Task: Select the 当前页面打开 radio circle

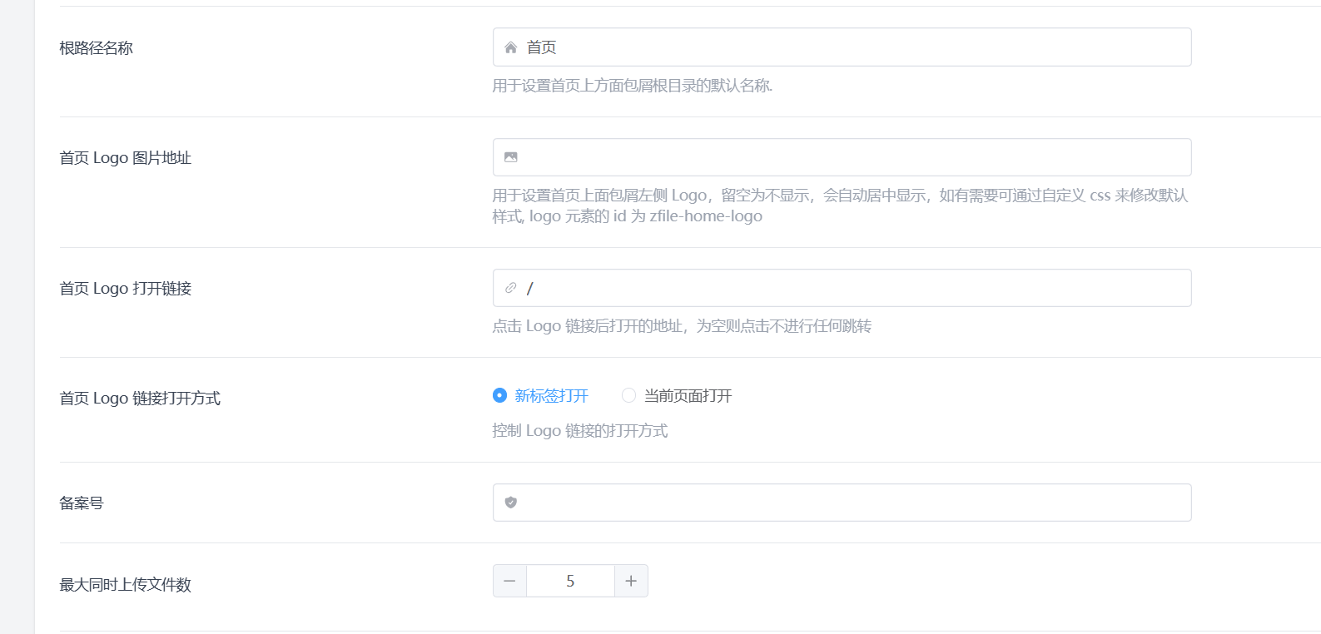Action: pos(628,395)
